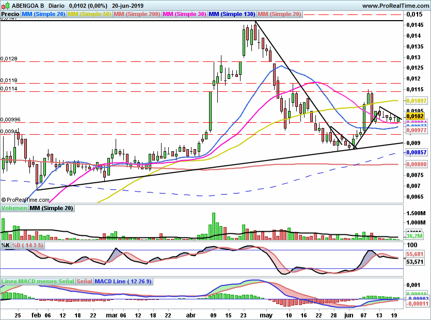Image resolution: width=431 pixels, height=320 pixels.
Task: Open the MACD Line ( 12 26 9) label
Action: tap(123, 281)
